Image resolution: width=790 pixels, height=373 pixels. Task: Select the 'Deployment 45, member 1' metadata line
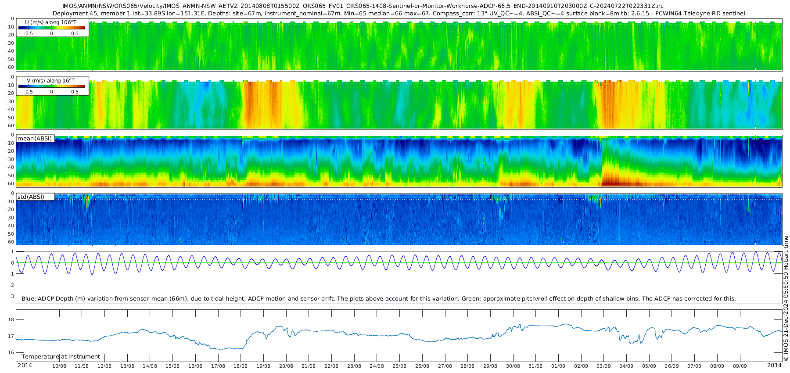[399, 13]
